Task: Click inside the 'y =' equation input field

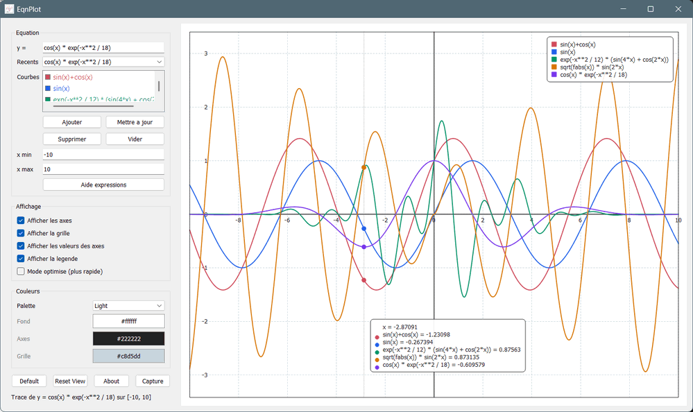Action: (103, 48)
